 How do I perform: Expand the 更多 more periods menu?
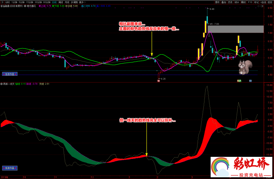pyautogui.click(x=82, y=2)
